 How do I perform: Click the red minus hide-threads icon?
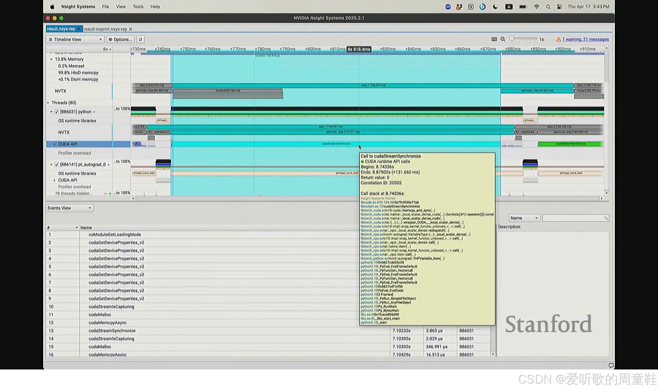click(105, 194)
